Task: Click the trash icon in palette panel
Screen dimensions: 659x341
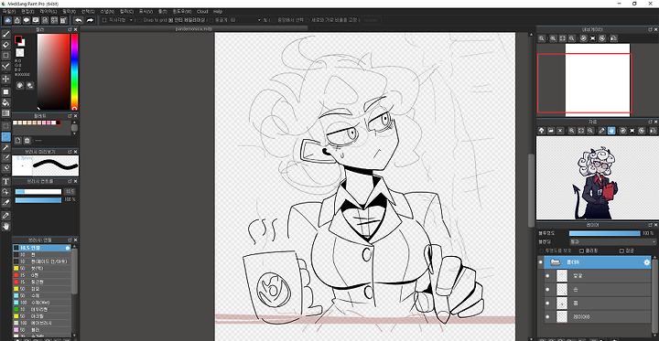Action: click(x=27, y=140)
